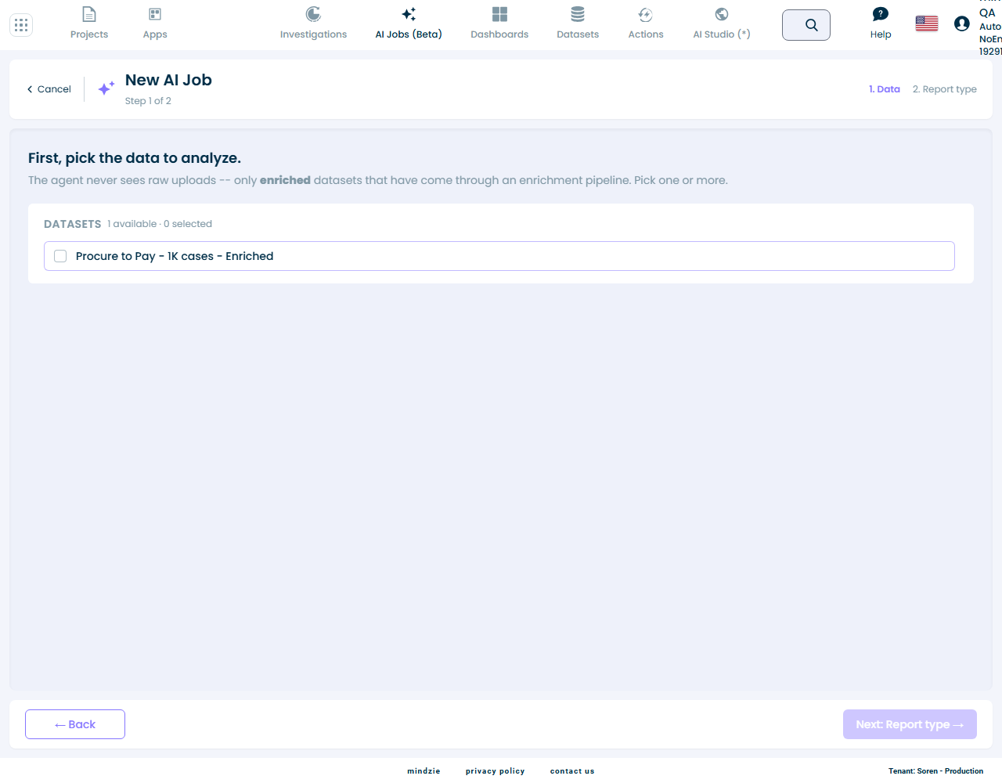Open the Dashboards grid icon
1002x783 pixels.
tap(499, 14)
